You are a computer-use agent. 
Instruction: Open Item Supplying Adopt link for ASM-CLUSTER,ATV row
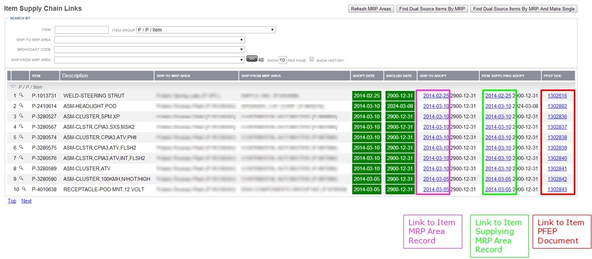[498, 169]
